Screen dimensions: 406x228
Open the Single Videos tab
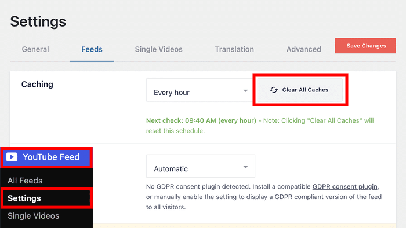click(159, 49)
